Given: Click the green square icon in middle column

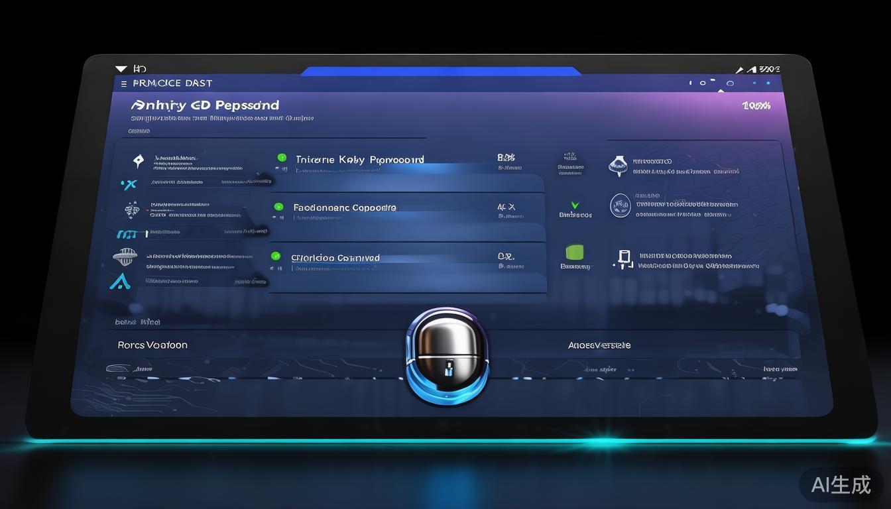Looking at the screenshot, I should click(x=574, y=253).
